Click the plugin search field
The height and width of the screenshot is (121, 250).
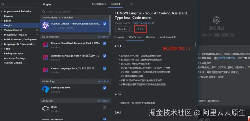73,12
